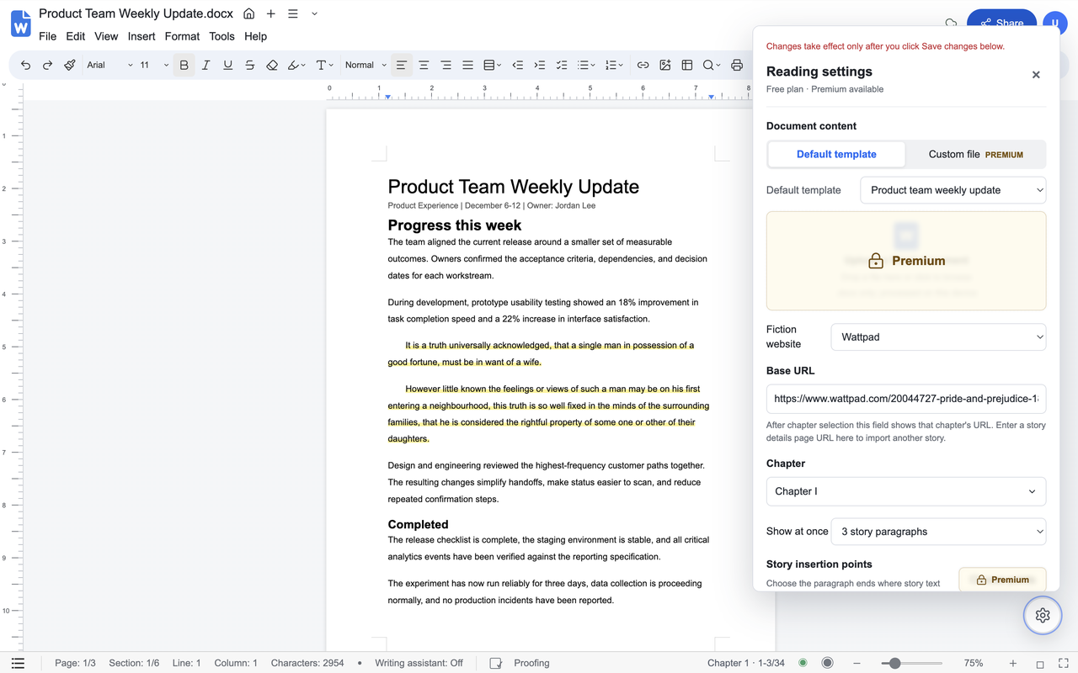
Task: Open the Insert menu
Action: (141, 36)
